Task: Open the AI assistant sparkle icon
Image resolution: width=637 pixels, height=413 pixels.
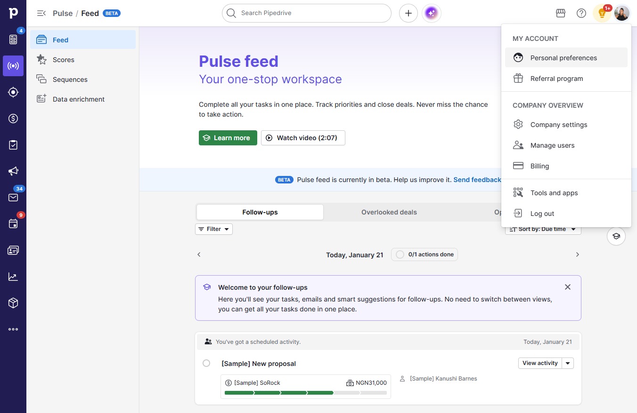Action: 431,13
